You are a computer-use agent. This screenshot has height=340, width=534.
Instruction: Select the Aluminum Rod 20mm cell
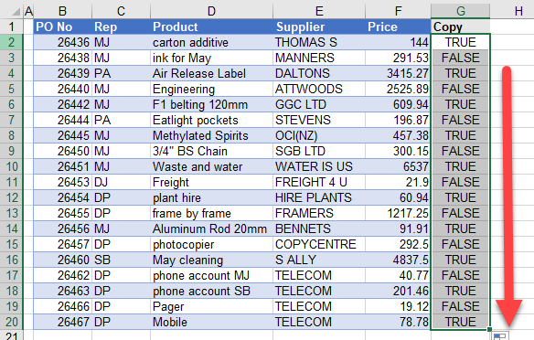pyautogui.click(x=211, y=228)
